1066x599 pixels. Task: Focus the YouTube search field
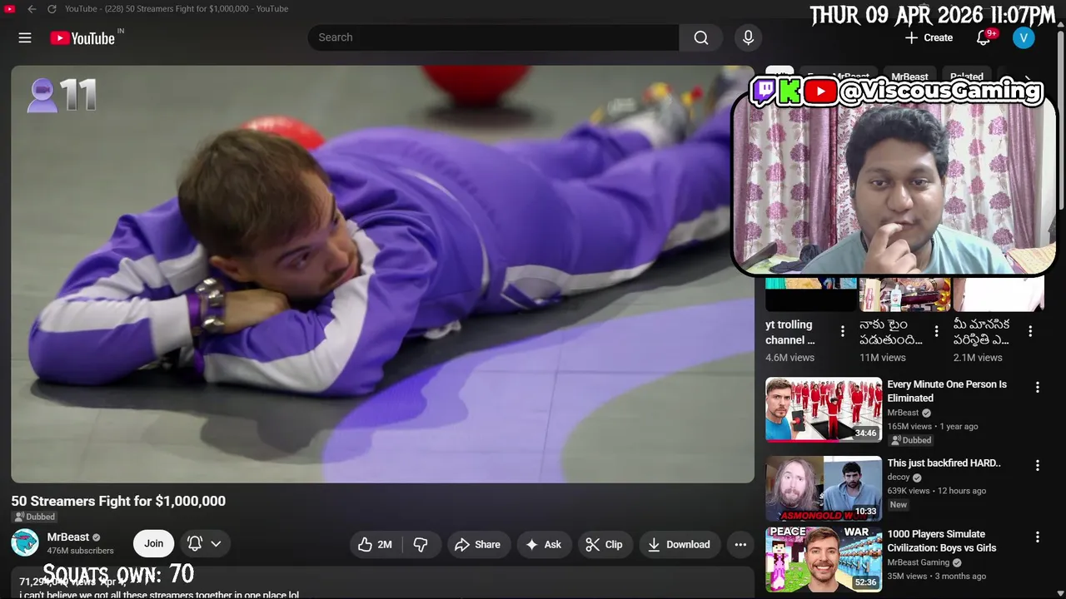pos(493,37)
